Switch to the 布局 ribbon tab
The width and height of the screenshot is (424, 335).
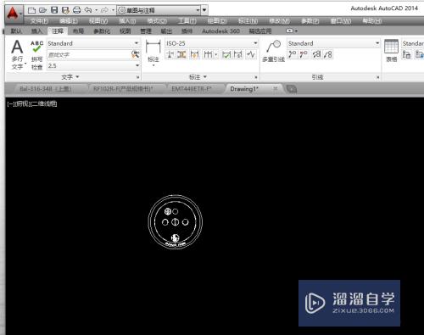(x=78, y=31)
